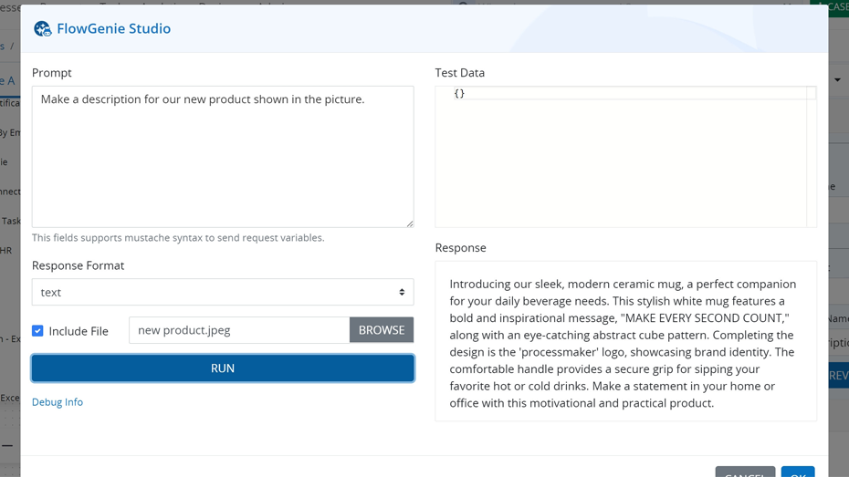Click the Test Data editor scrollbar track
This screenshot has height=477, width=849.
(811, 157)
